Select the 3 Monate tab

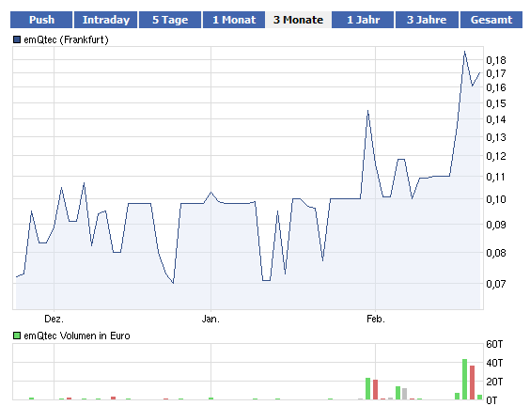[x=298, y=20]
